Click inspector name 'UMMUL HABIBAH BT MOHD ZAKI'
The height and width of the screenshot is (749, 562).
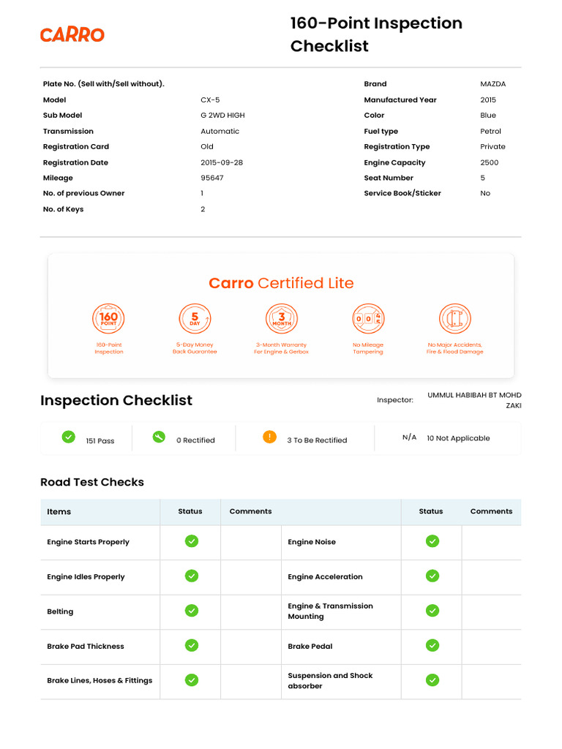[x=474, y=400]
